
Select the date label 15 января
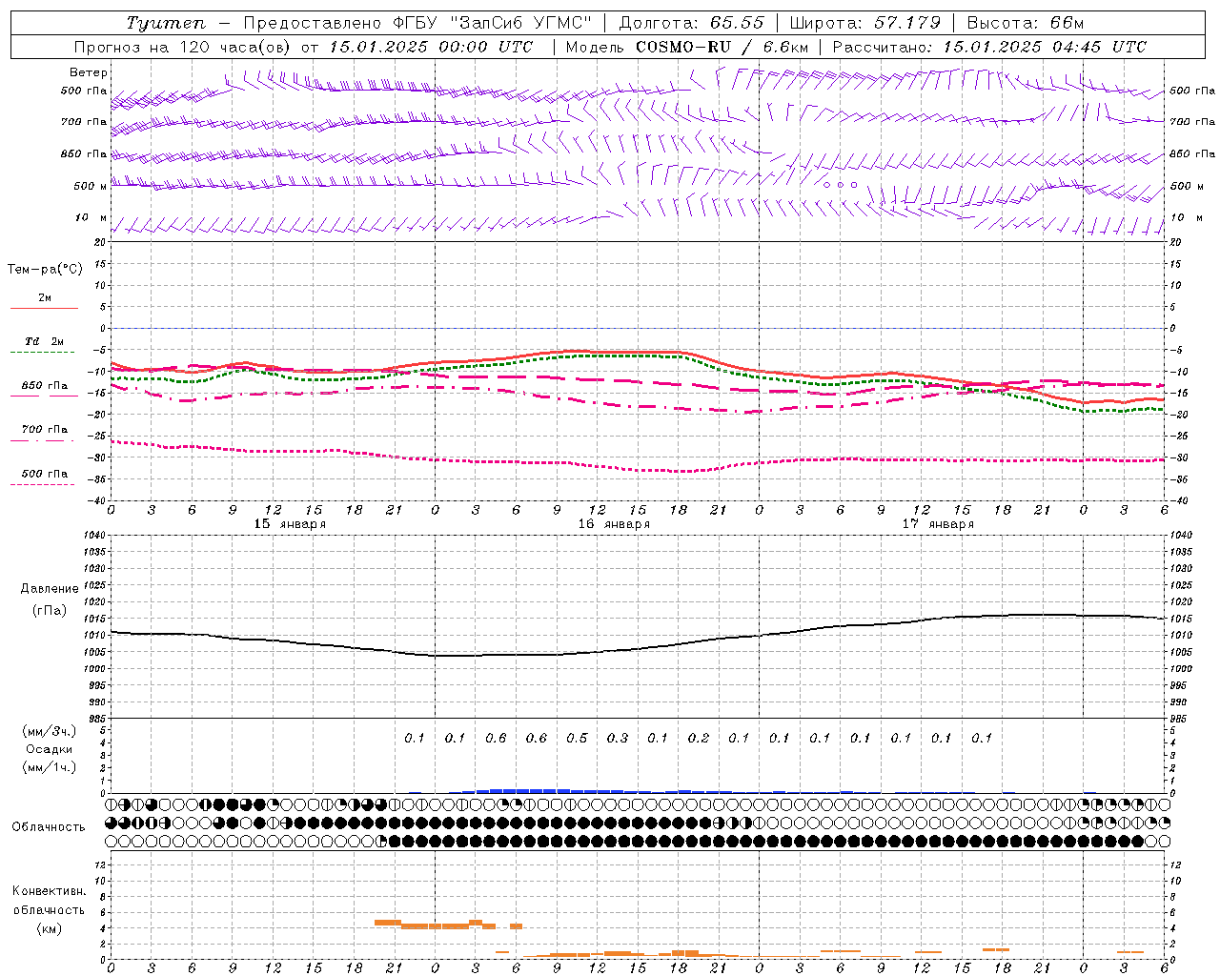[x=290, y=524]
